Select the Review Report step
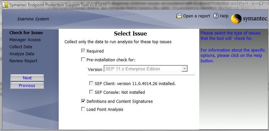This screenshot has height=131, width=269. tap(23, 61)
